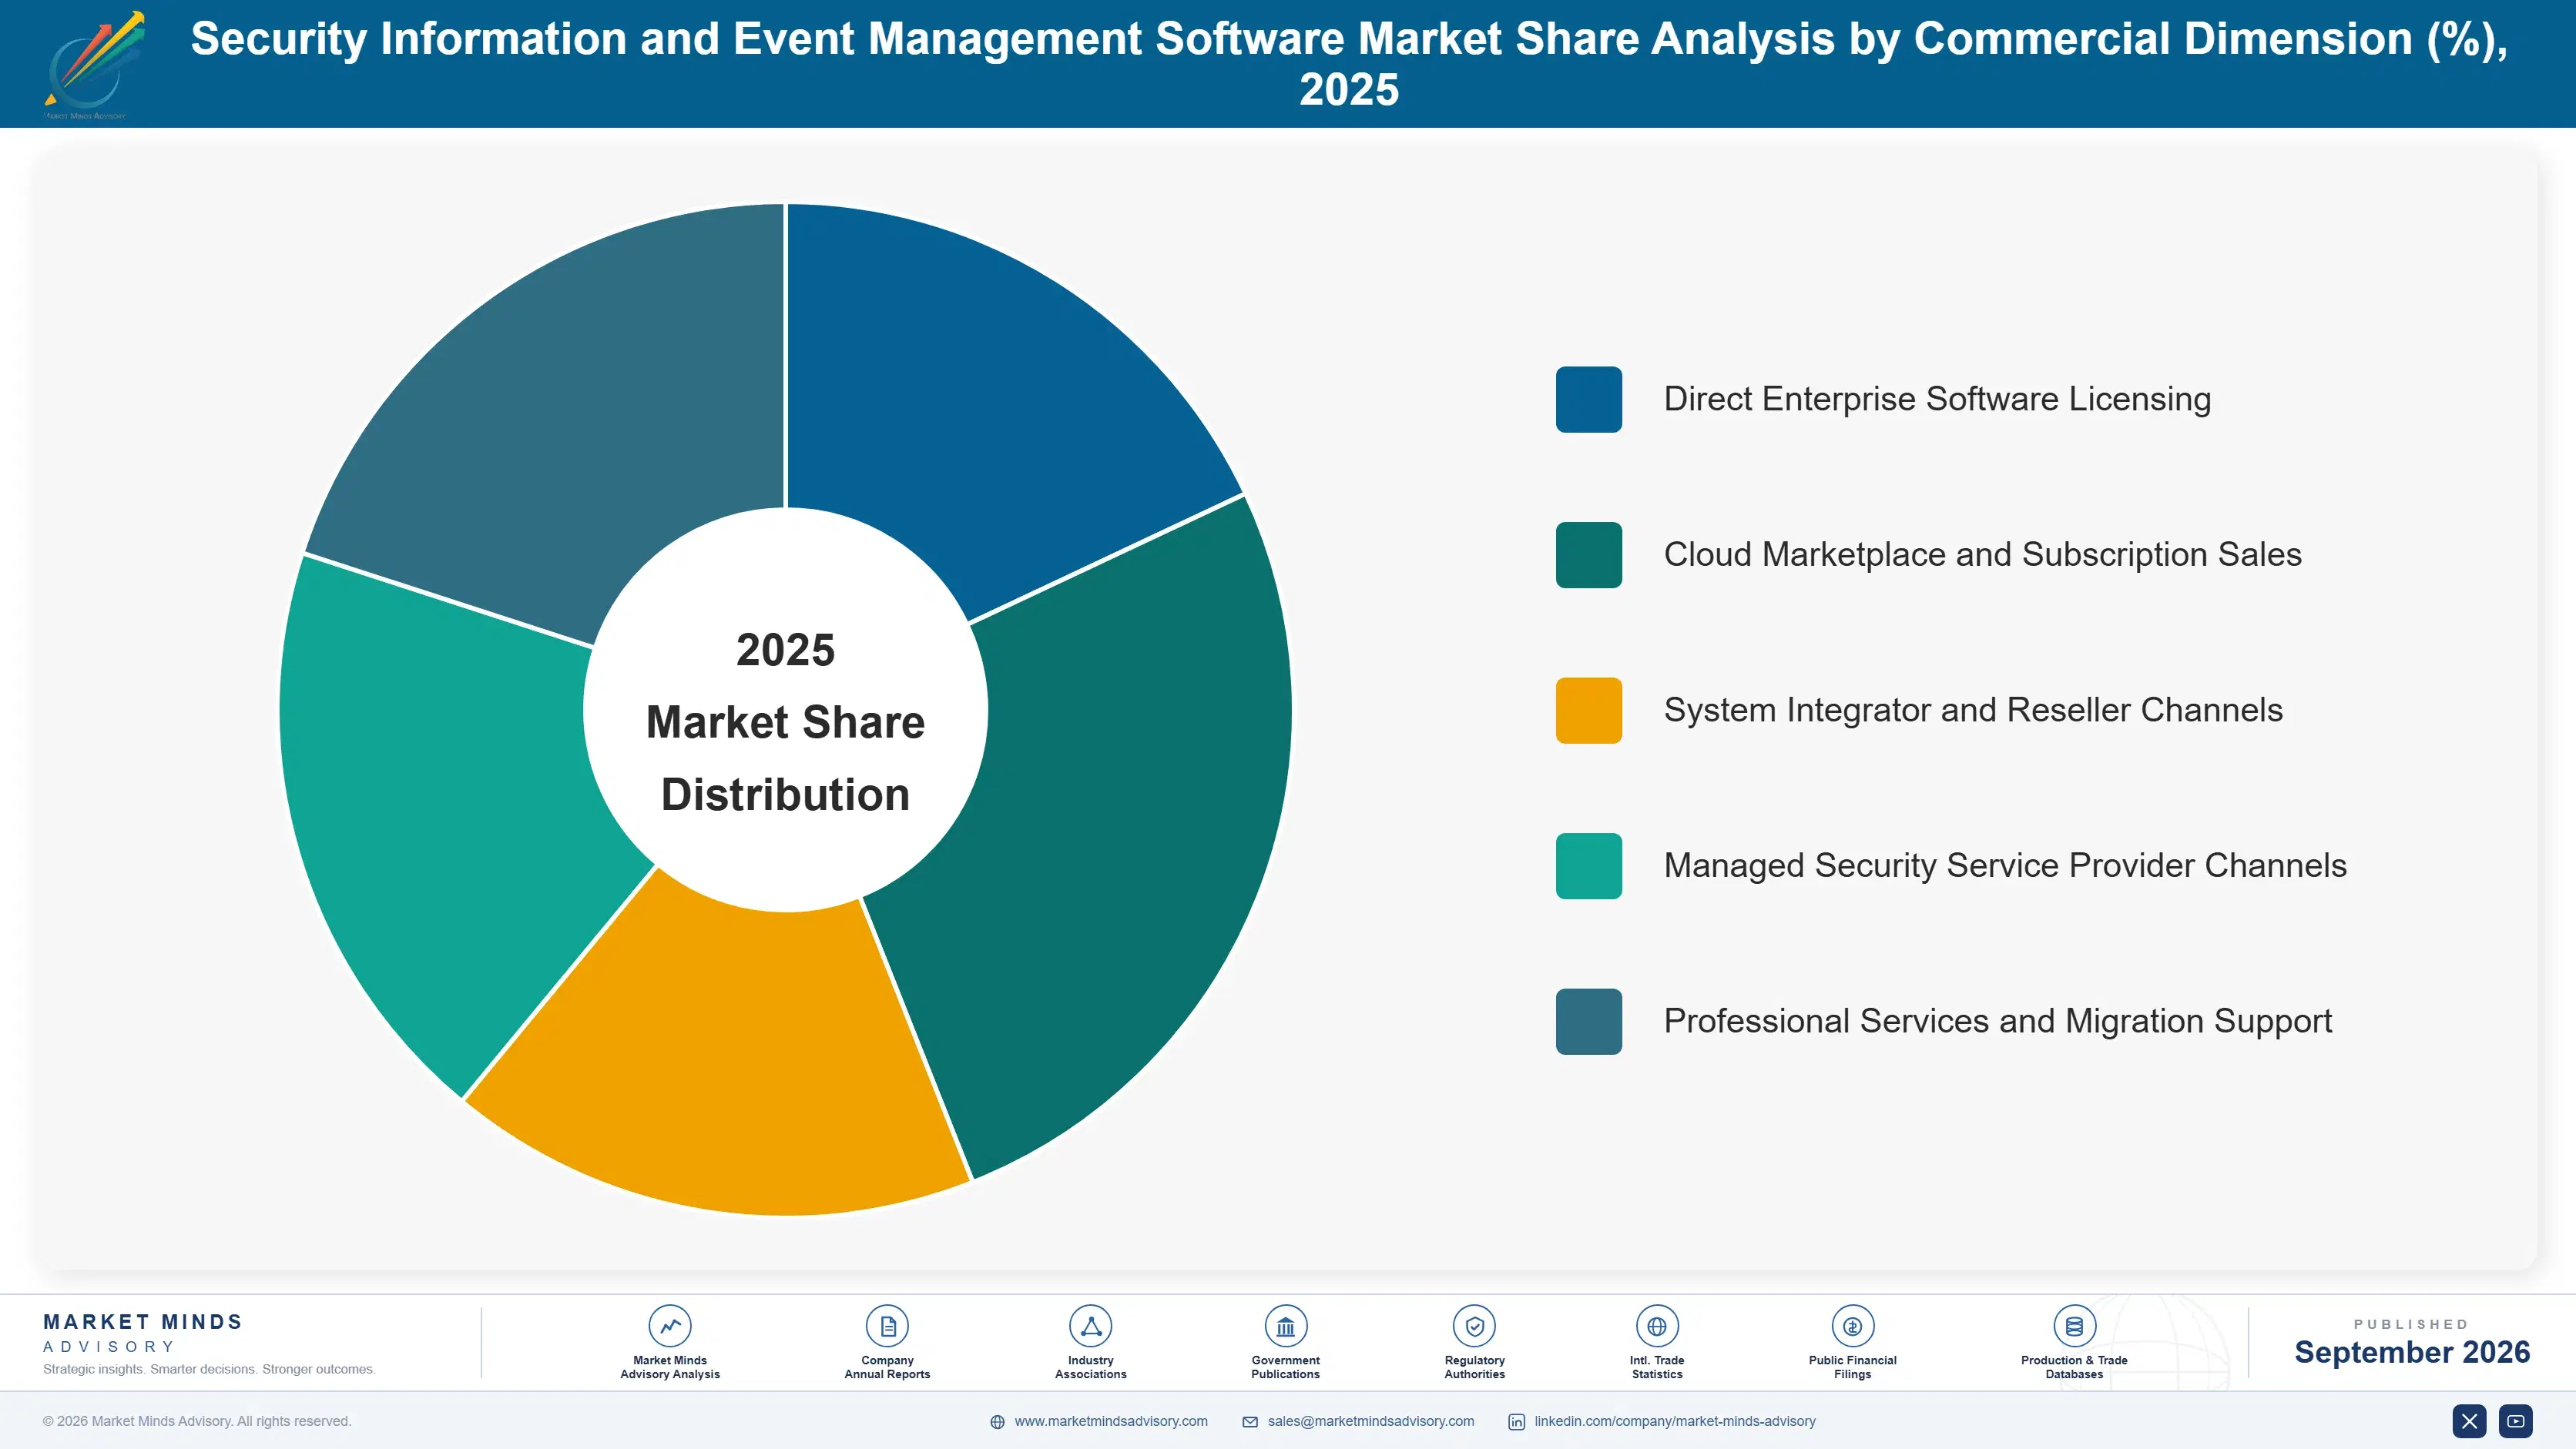
Task: Click the Cloud Marketplace and Subscription Sales swatch
Action: point(1588,554)
